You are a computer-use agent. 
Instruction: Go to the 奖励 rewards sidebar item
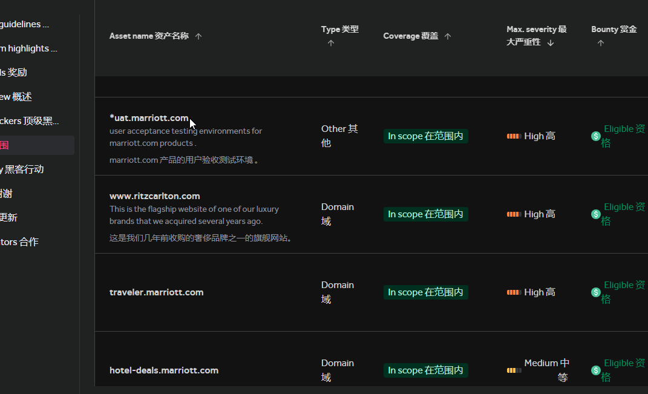pos(14,73)
